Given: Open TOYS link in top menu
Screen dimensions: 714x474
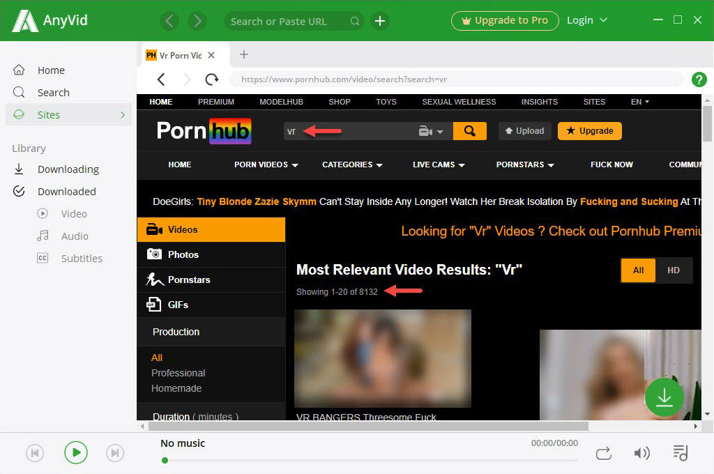Looking at the screenshot, I should pyautogui.click(x=386, y=102).
